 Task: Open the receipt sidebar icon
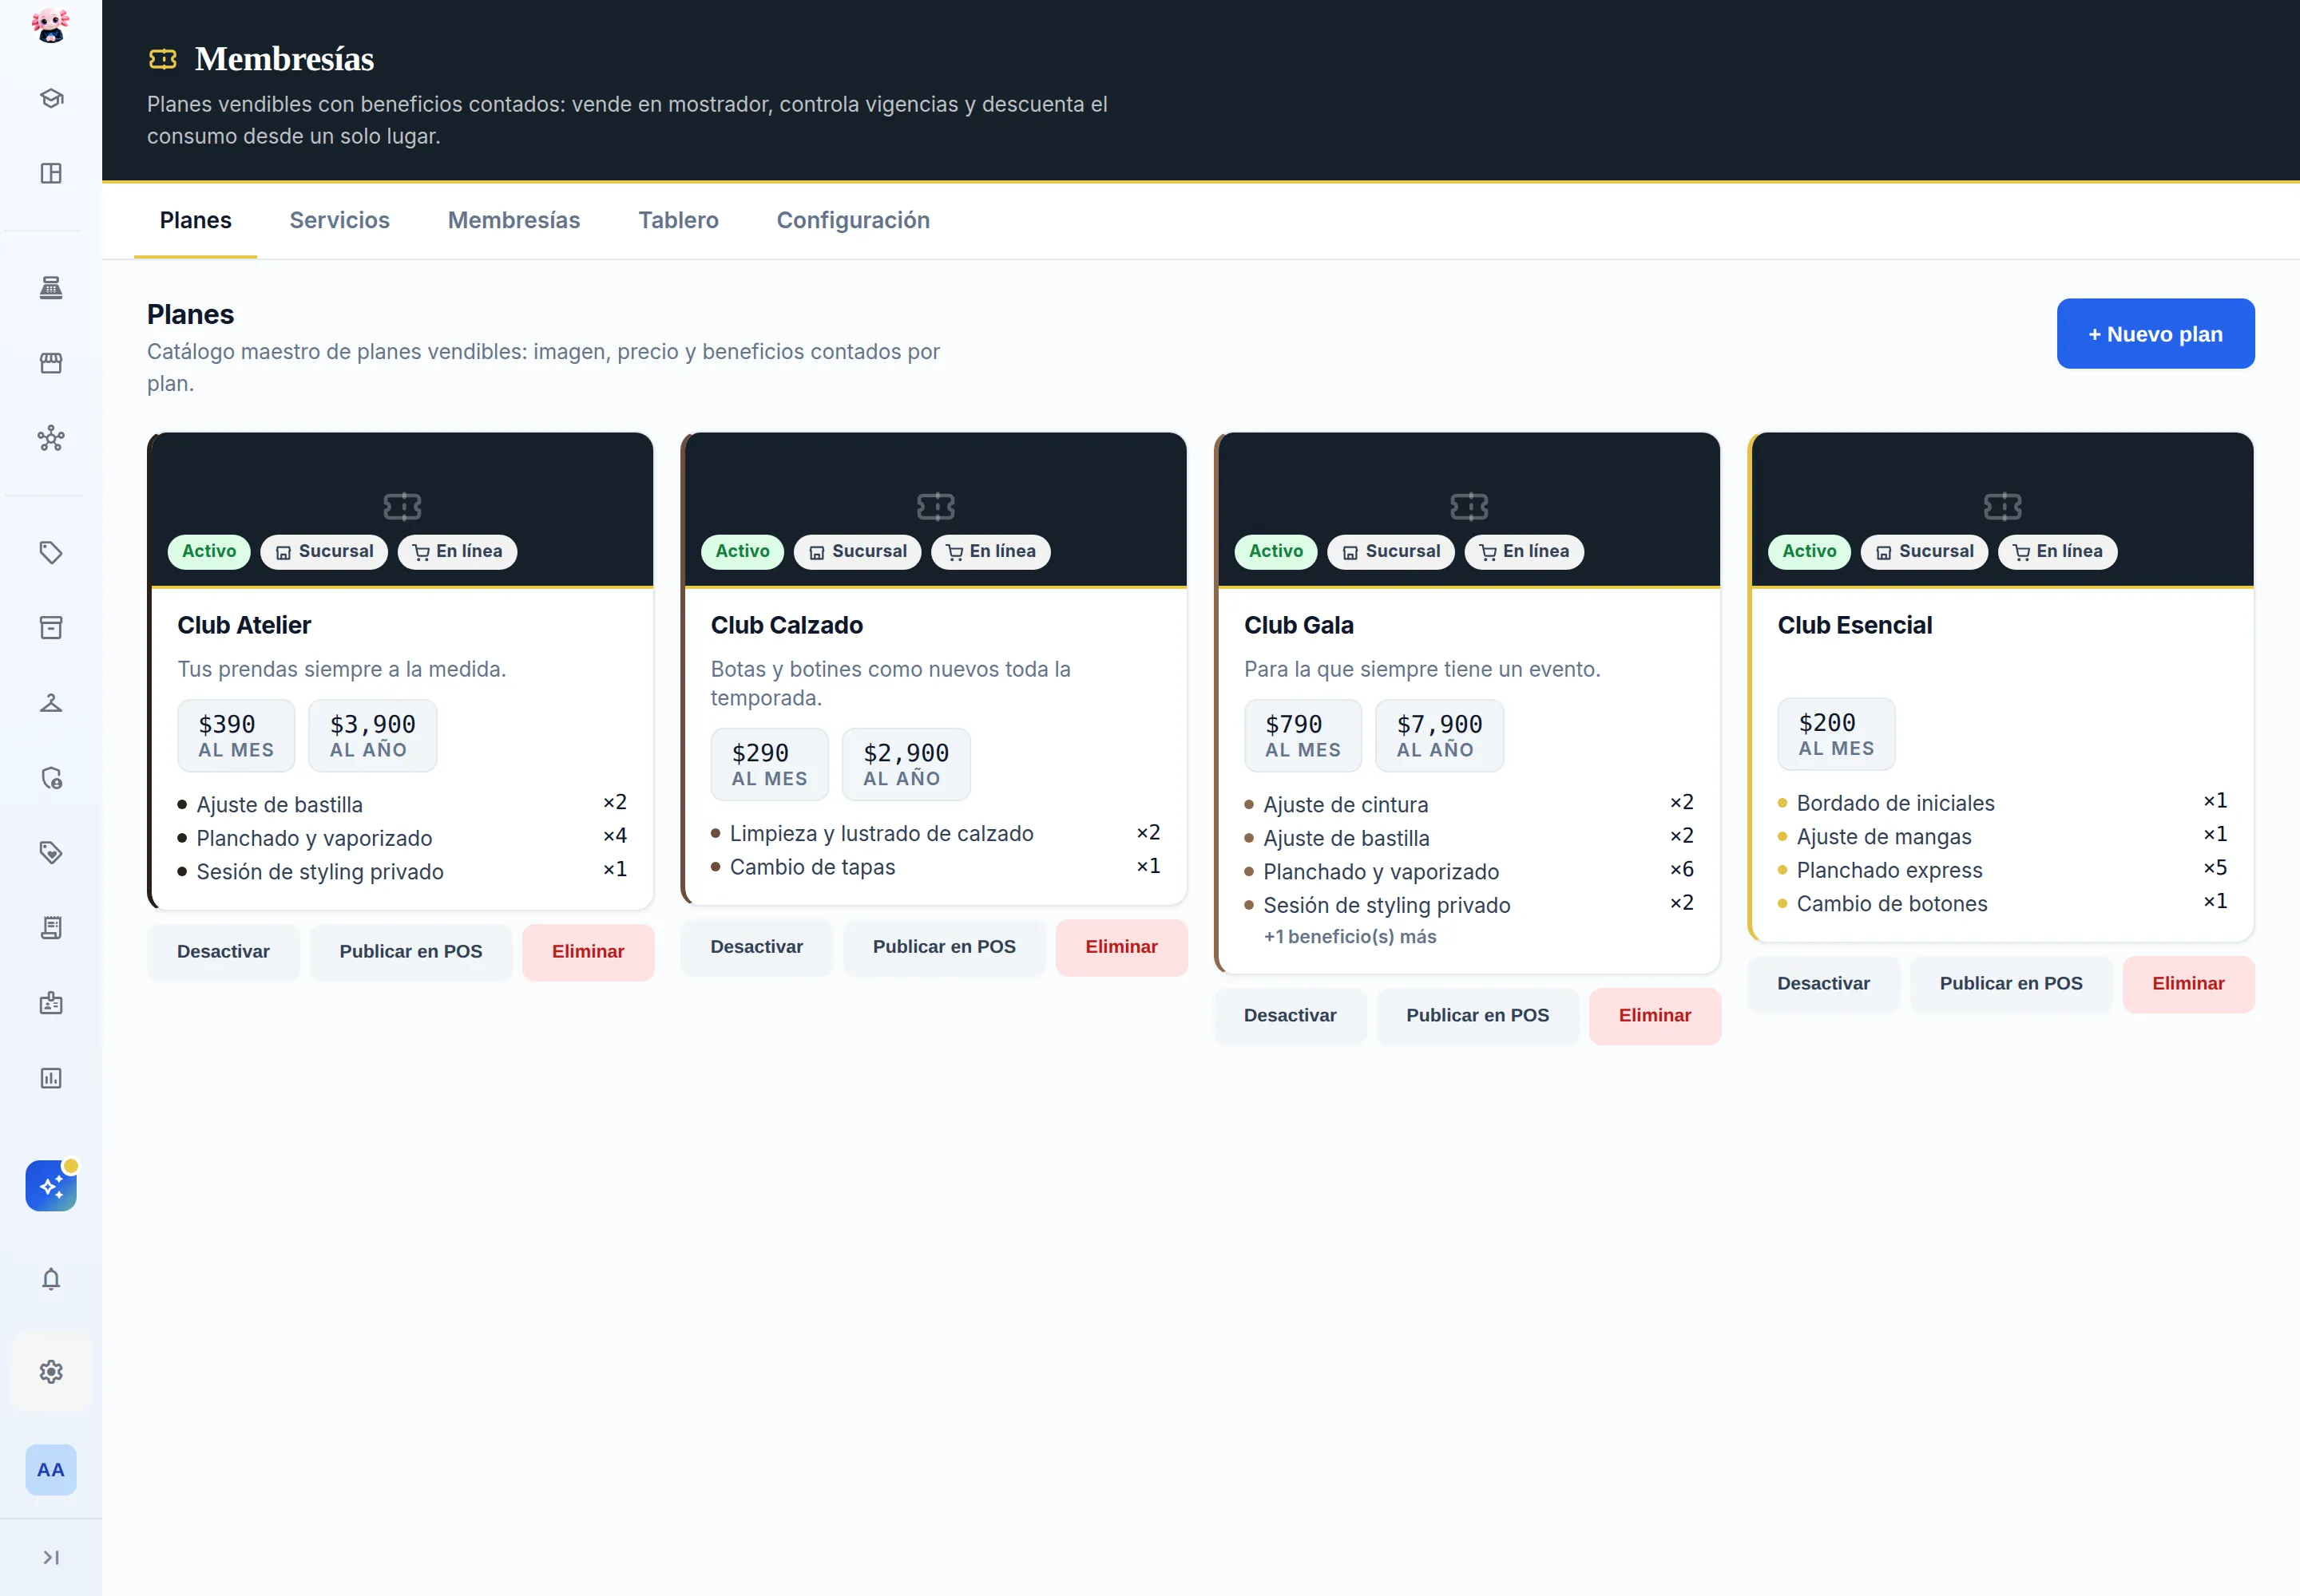51,928
